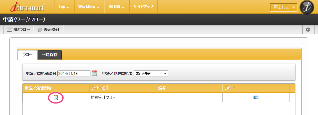Image resolution: width=318 pixels, height=115 pixels.
Task: Expand the Workflow menu
Action: tap(89, 7)
